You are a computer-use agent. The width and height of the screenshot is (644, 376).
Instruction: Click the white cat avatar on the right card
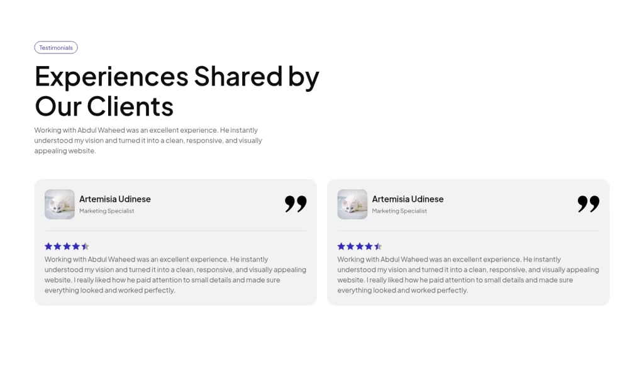point(352,204)
